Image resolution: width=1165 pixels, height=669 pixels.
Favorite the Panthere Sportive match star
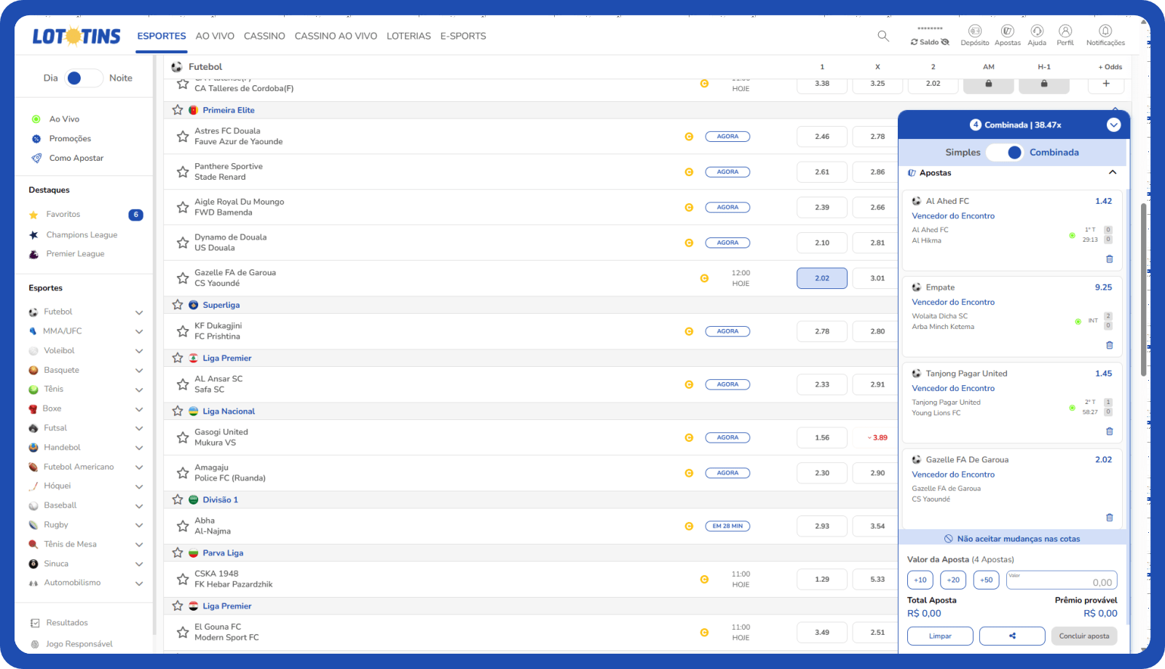pos(183,172)
